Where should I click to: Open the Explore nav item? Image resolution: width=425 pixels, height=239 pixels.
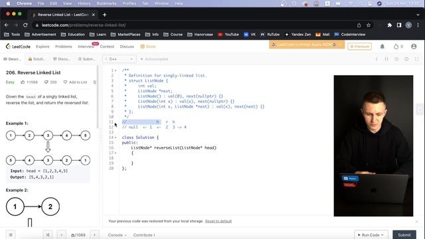click(42, 46)
